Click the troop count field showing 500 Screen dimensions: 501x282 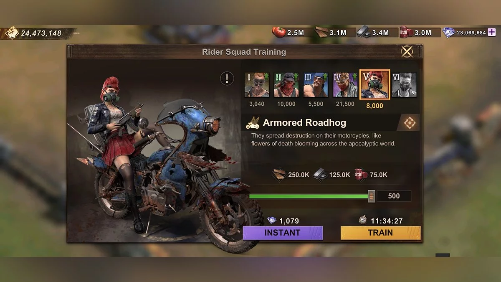click(x=394, y=196)
